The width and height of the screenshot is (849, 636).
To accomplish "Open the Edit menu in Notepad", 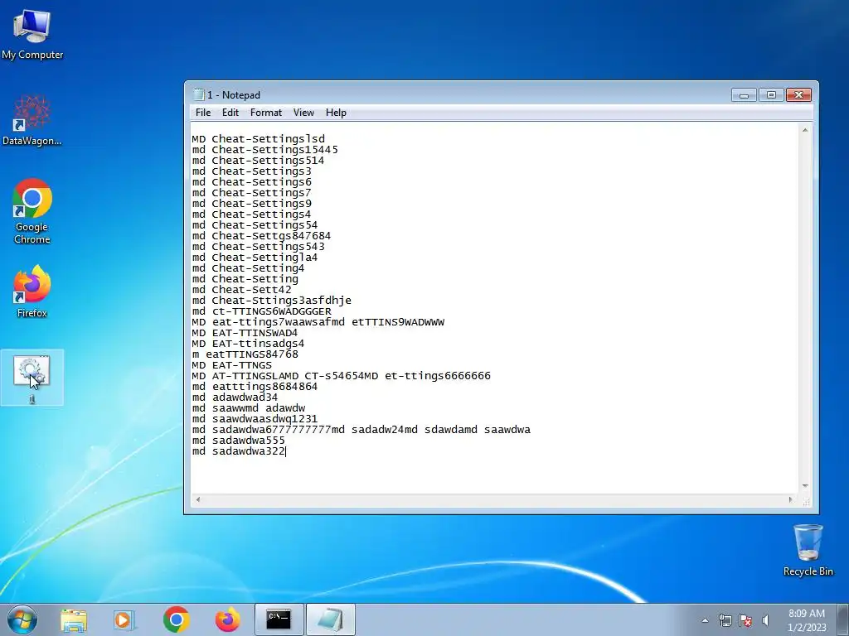I will point(230,113).
